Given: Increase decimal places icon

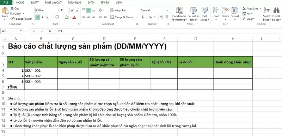Looking at the screenshot, I should click(x=161, y=17).
